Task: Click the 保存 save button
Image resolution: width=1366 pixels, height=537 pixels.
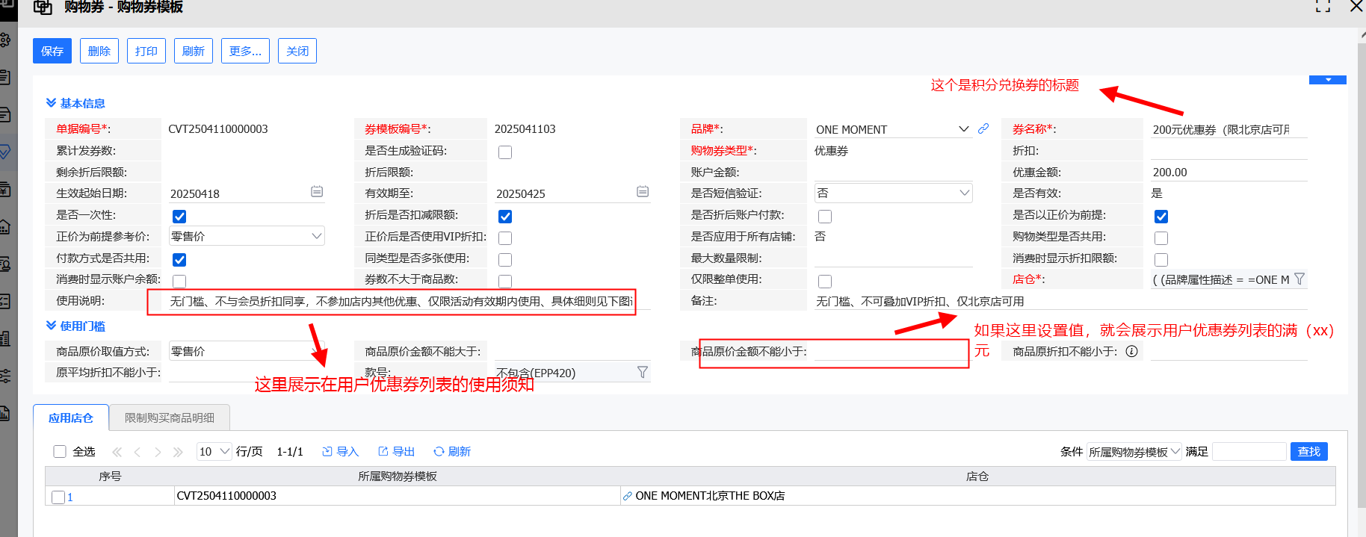Action: [x=52, y=51]
